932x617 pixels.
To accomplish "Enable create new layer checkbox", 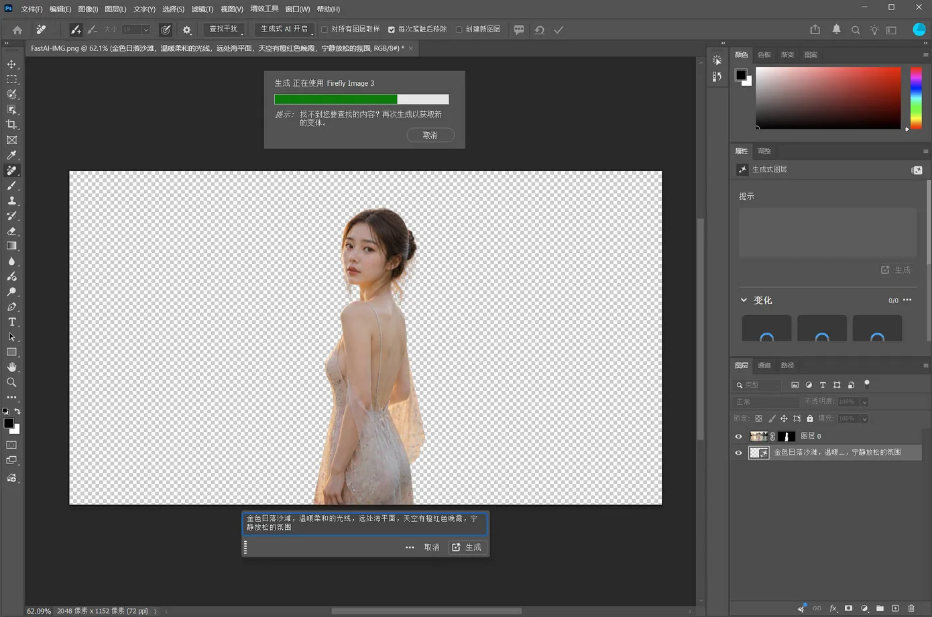I will (459, 30).
